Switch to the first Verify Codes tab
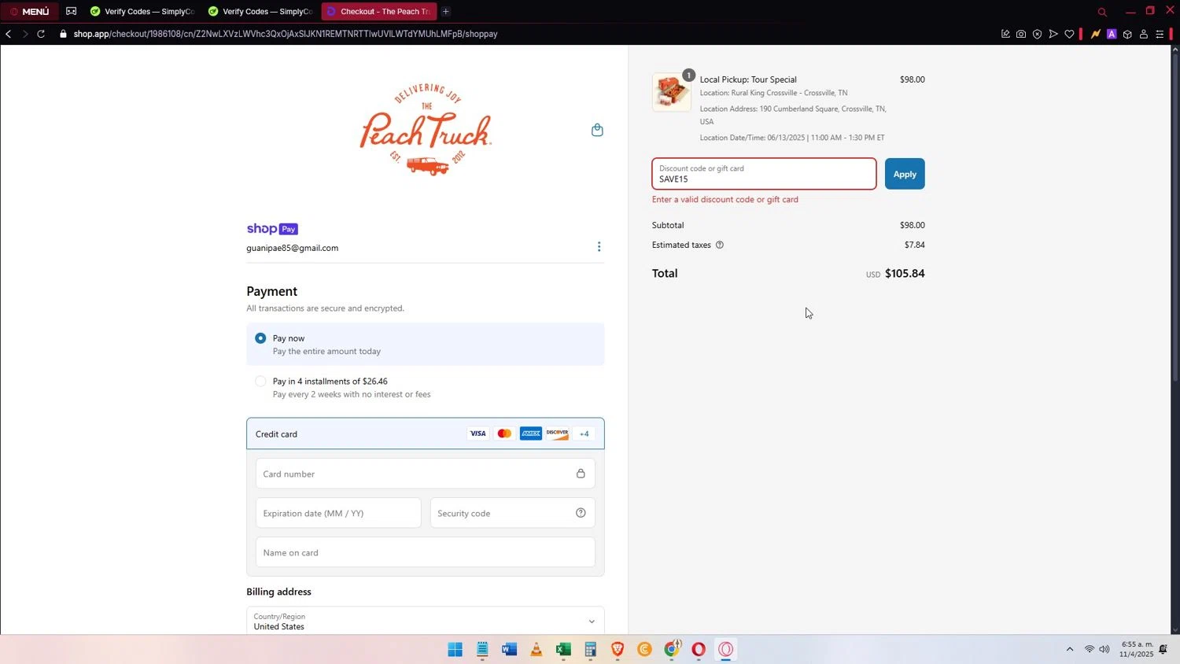Image resolution: width=1180 pixels, height=664 pixels. 142,11
